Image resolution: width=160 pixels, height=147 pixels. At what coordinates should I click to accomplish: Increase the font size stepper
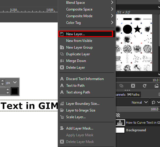click(2, 81)
